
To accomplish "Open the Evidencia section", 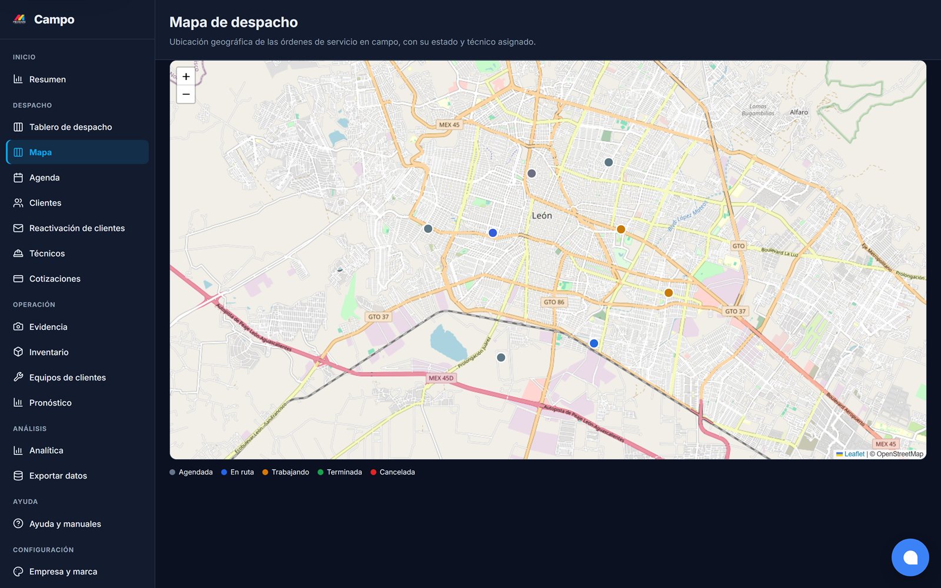I will click(77, 327).
